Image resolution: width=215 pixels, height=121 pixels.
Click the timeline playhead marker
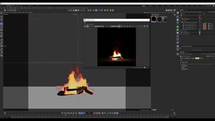coord(66,115)
